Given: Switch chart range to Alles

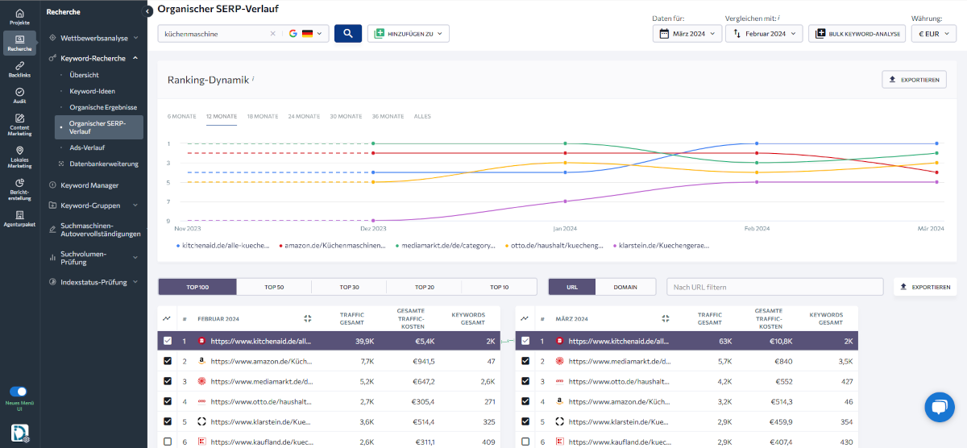Looking at the screenshot, I should (x=422, y=116).
